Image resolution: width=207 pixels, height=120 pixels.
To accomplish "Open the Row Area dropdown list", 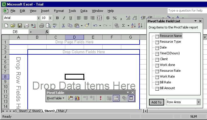I will (x=199, y=102).
